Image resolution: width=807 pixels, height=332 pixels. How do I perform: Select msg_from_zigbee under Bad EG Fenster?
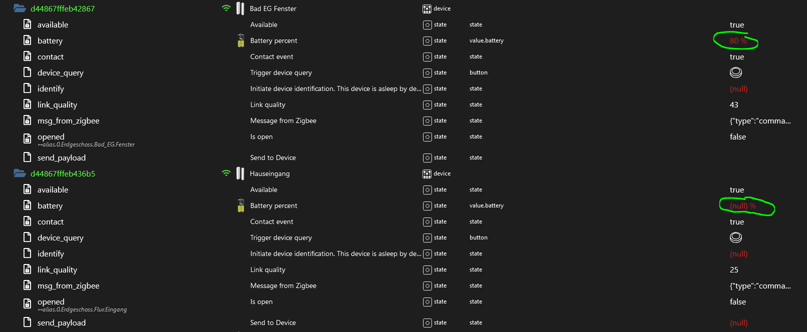click(68, 120)
